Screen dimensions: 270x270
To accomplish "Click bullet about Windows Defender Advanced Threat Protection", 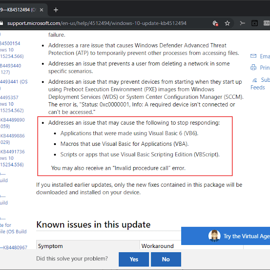I will pos(143,49).
